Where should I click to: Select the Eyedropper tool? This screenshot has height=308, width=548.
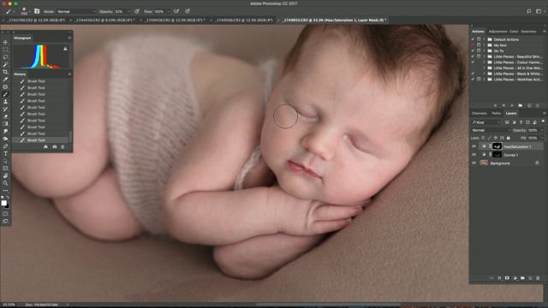[x=5, y=80]
